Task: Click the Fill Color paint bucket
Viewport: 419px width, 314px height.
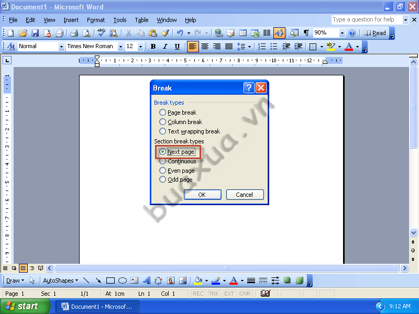Action: click(x=198, y=281)
